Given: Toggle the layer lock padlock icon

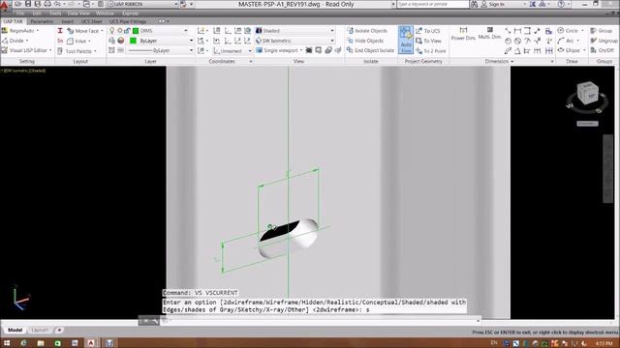Looking at the screenshot, I should click(127, 30).
